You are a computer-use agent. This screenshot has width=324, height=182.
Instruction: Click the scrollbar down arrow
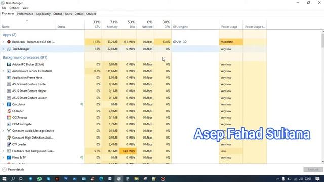(323, 162)
